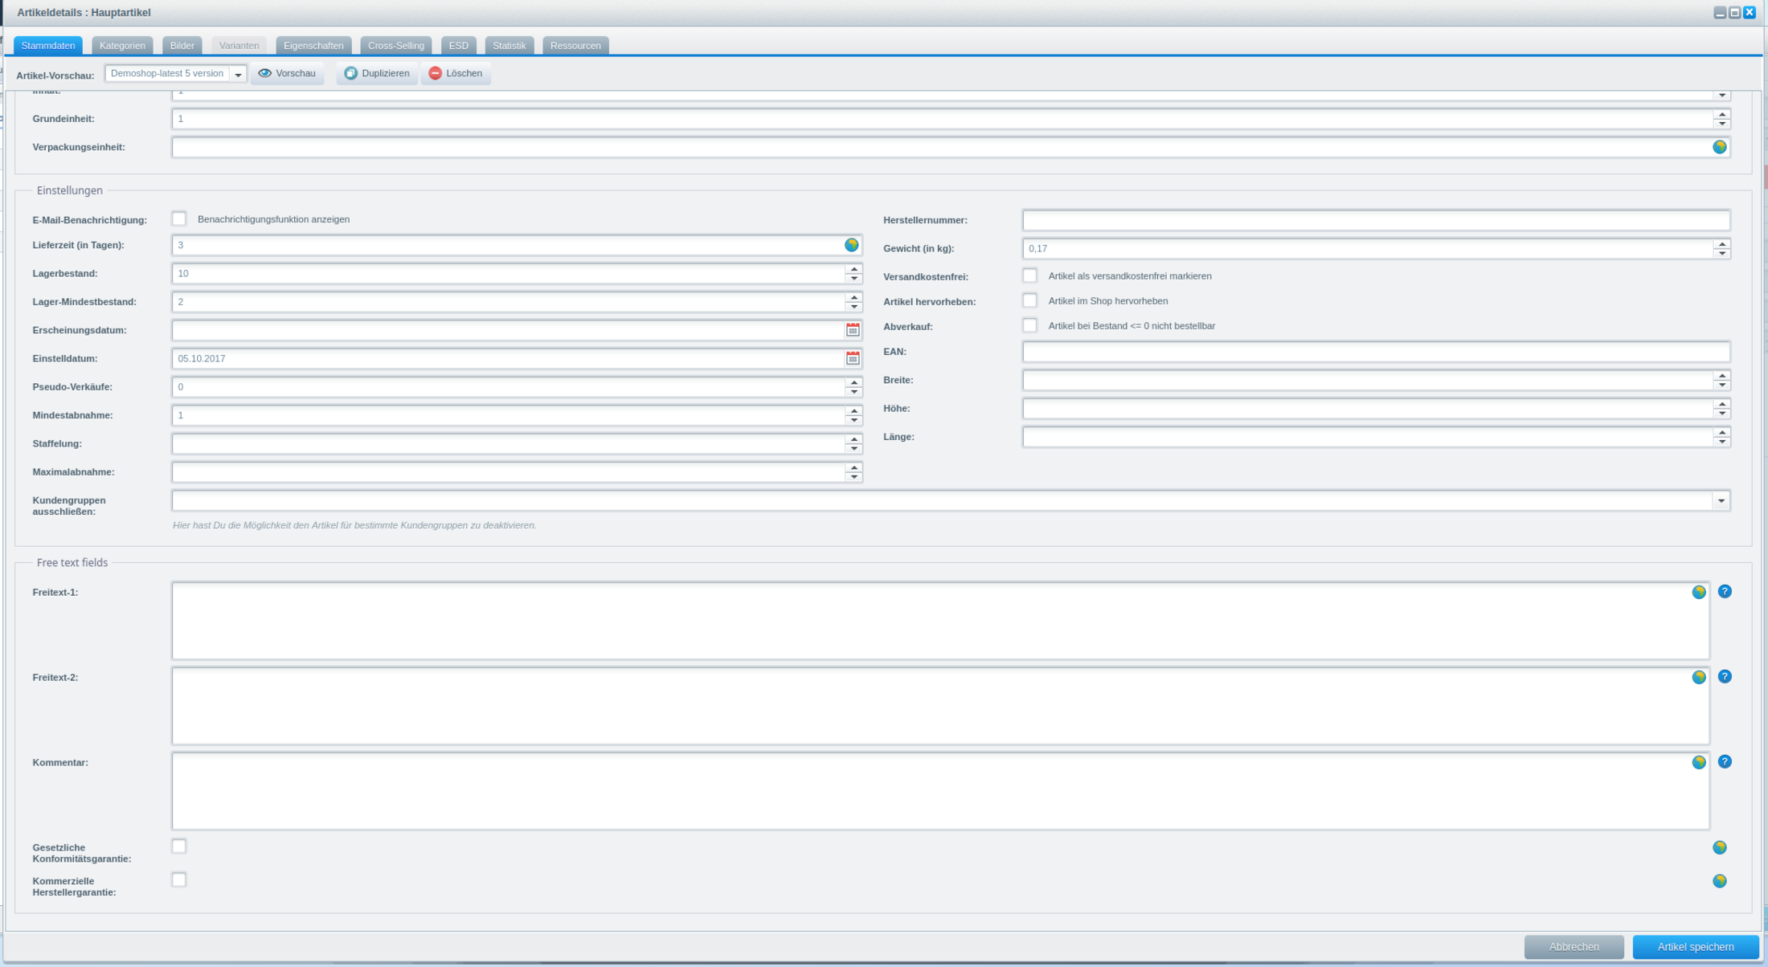The width and height of the screenshot is (1768, 967).
Task: Click the Artikel speichern button
Action: [1695, 947]
